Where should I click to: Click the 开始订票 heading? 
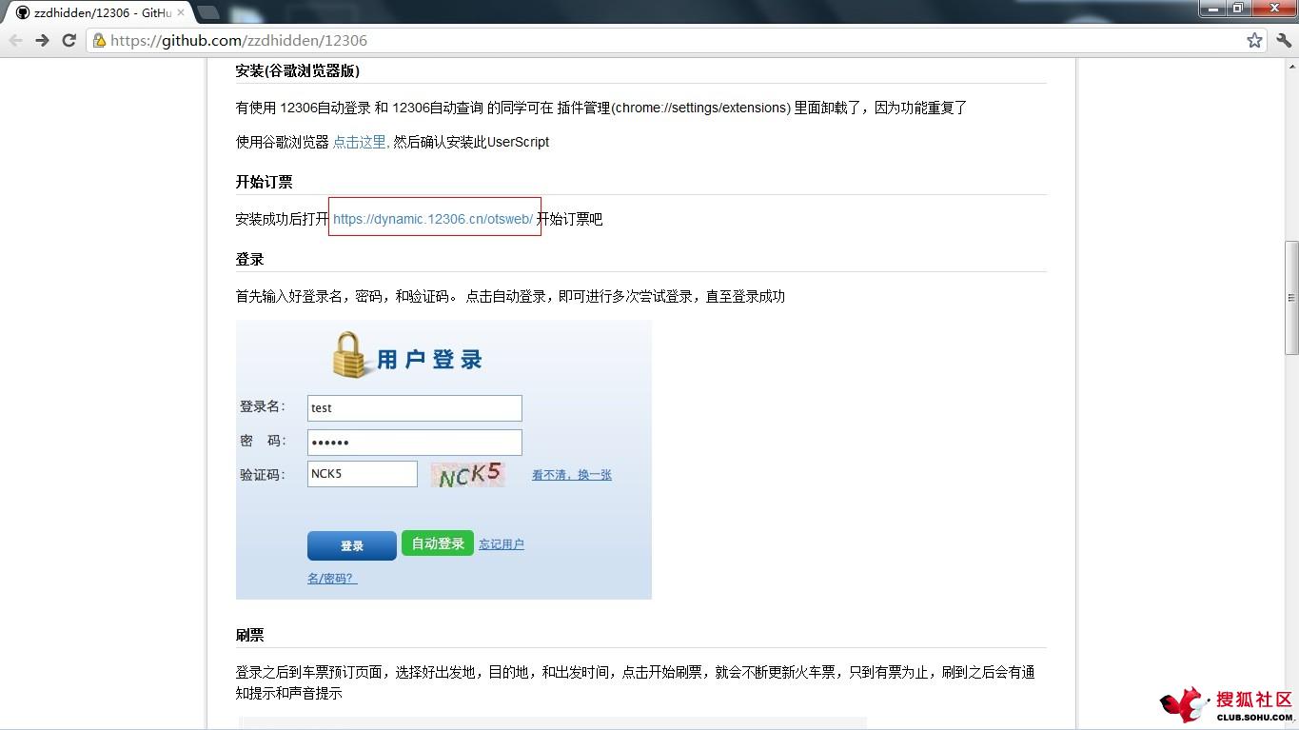(x=265, y=182)
